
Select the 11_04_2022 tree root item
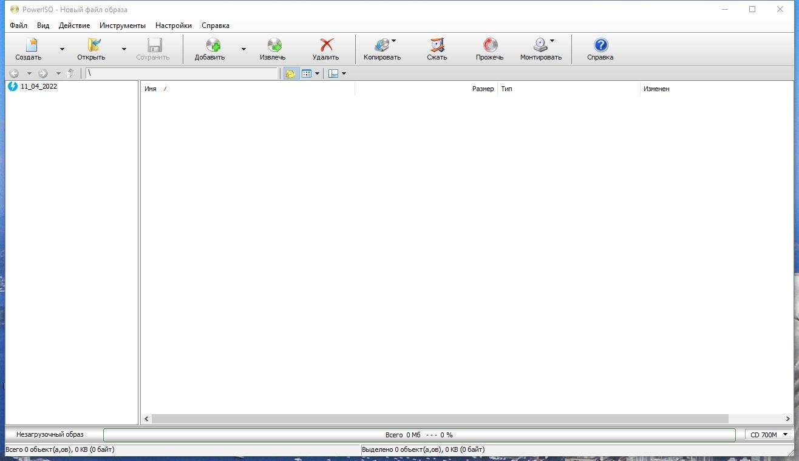[x=39, y=86]
